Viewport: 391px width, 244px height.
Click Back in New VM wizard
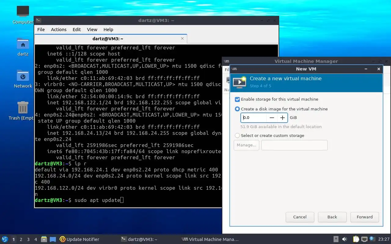(332, 217)
